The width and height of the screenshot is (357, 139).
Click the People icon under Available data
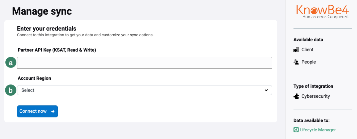(296, 62)
